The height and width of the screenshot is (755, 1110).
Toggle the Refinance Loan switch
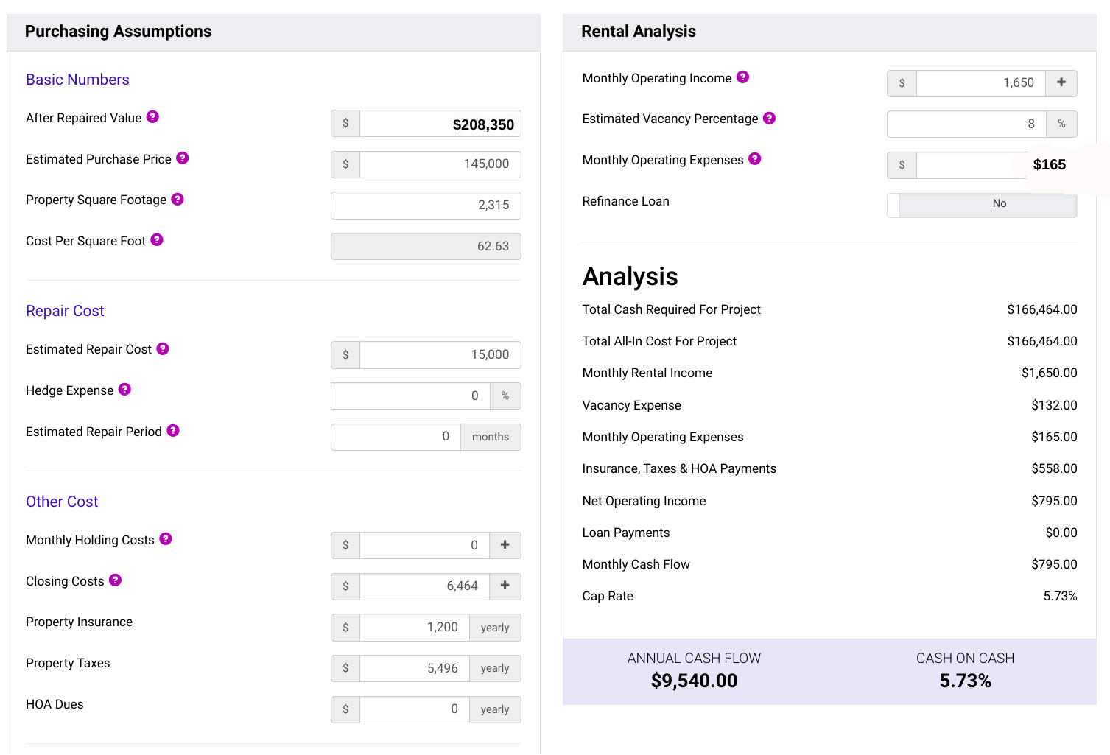(x=982, y=204)
